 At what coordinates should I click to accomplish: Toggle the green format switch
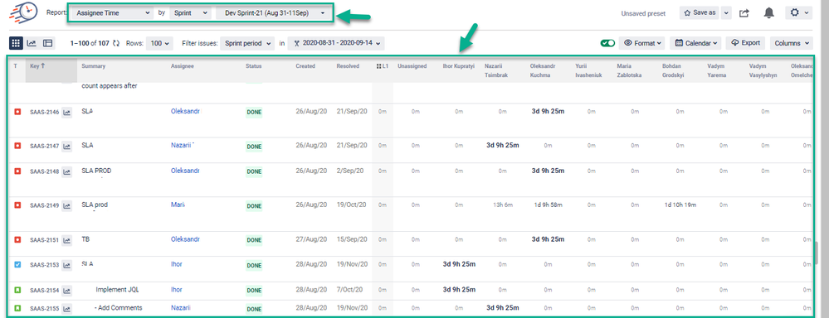click(607, 43)
